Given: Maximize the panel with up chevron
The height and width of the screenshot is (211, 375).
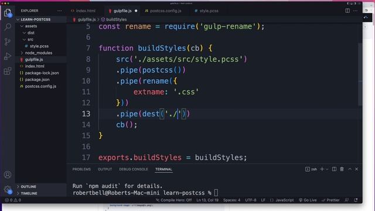Looking at the screenshot, I should 350,169.
